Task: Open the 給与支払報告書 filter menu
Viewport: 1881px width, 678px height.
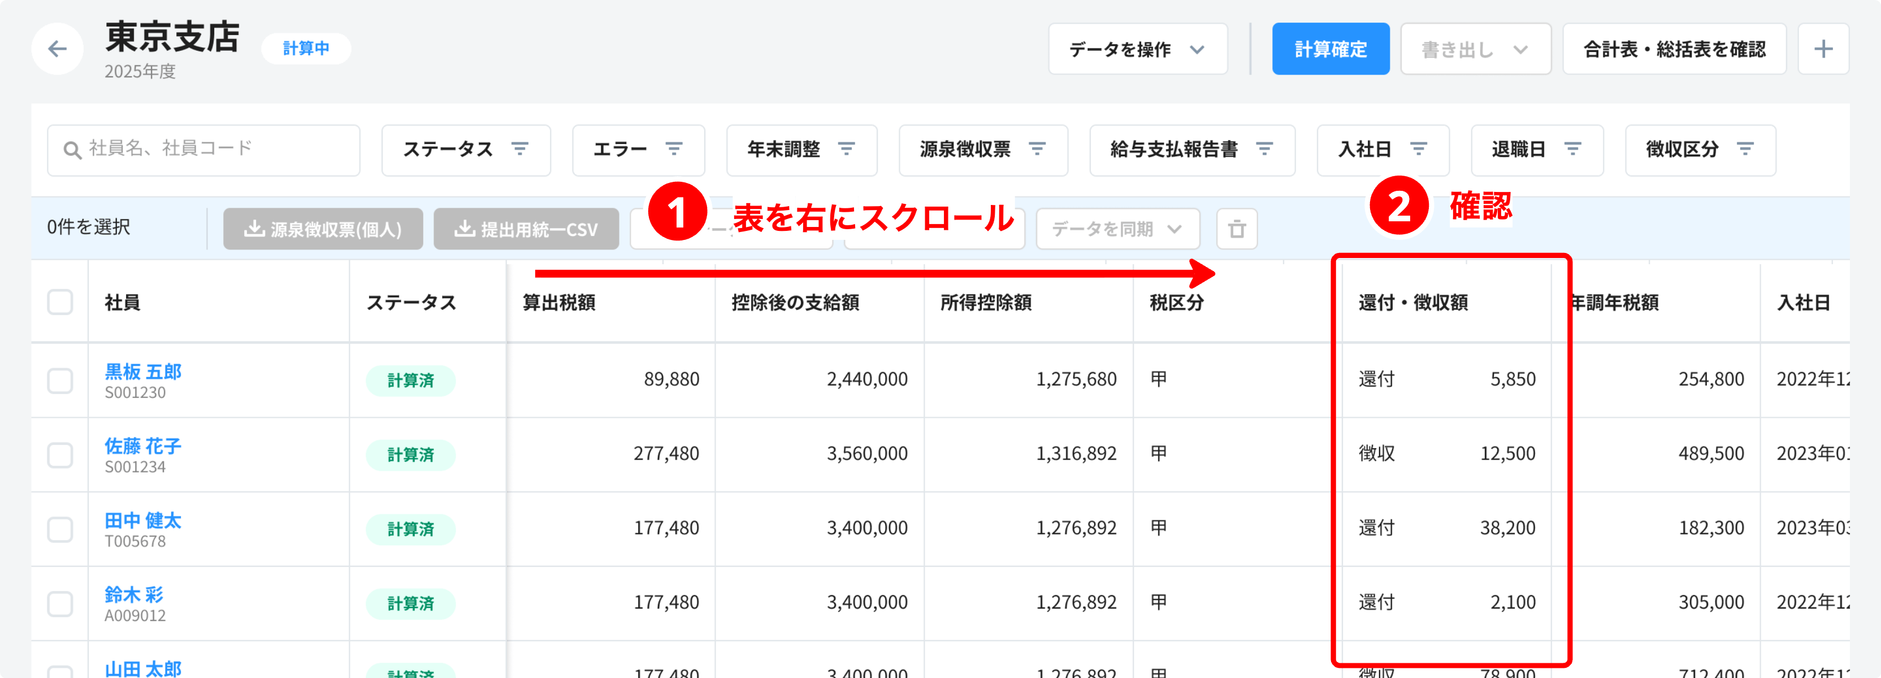Action: [x=1191, y=150]
